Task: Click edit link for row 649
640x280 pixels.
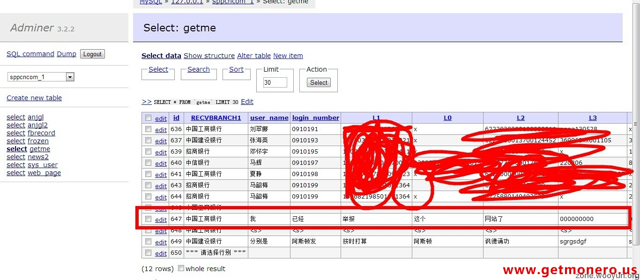Action: (x=161, y=242)
